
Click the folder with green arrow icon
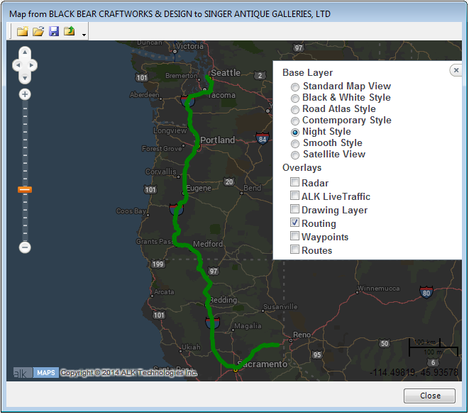pyautogui.click(x=70, y=31)
